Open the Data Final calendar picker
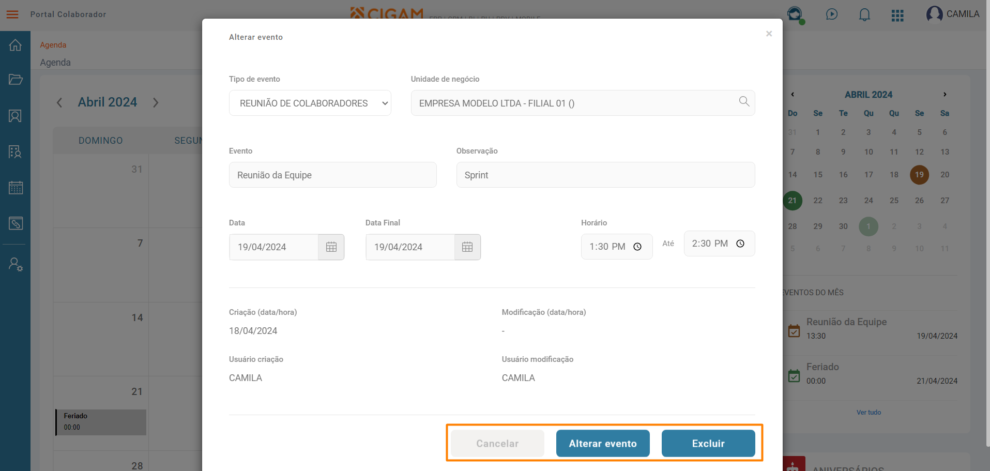This screenshot has width=990, height=471. click(x=467, y=247)
